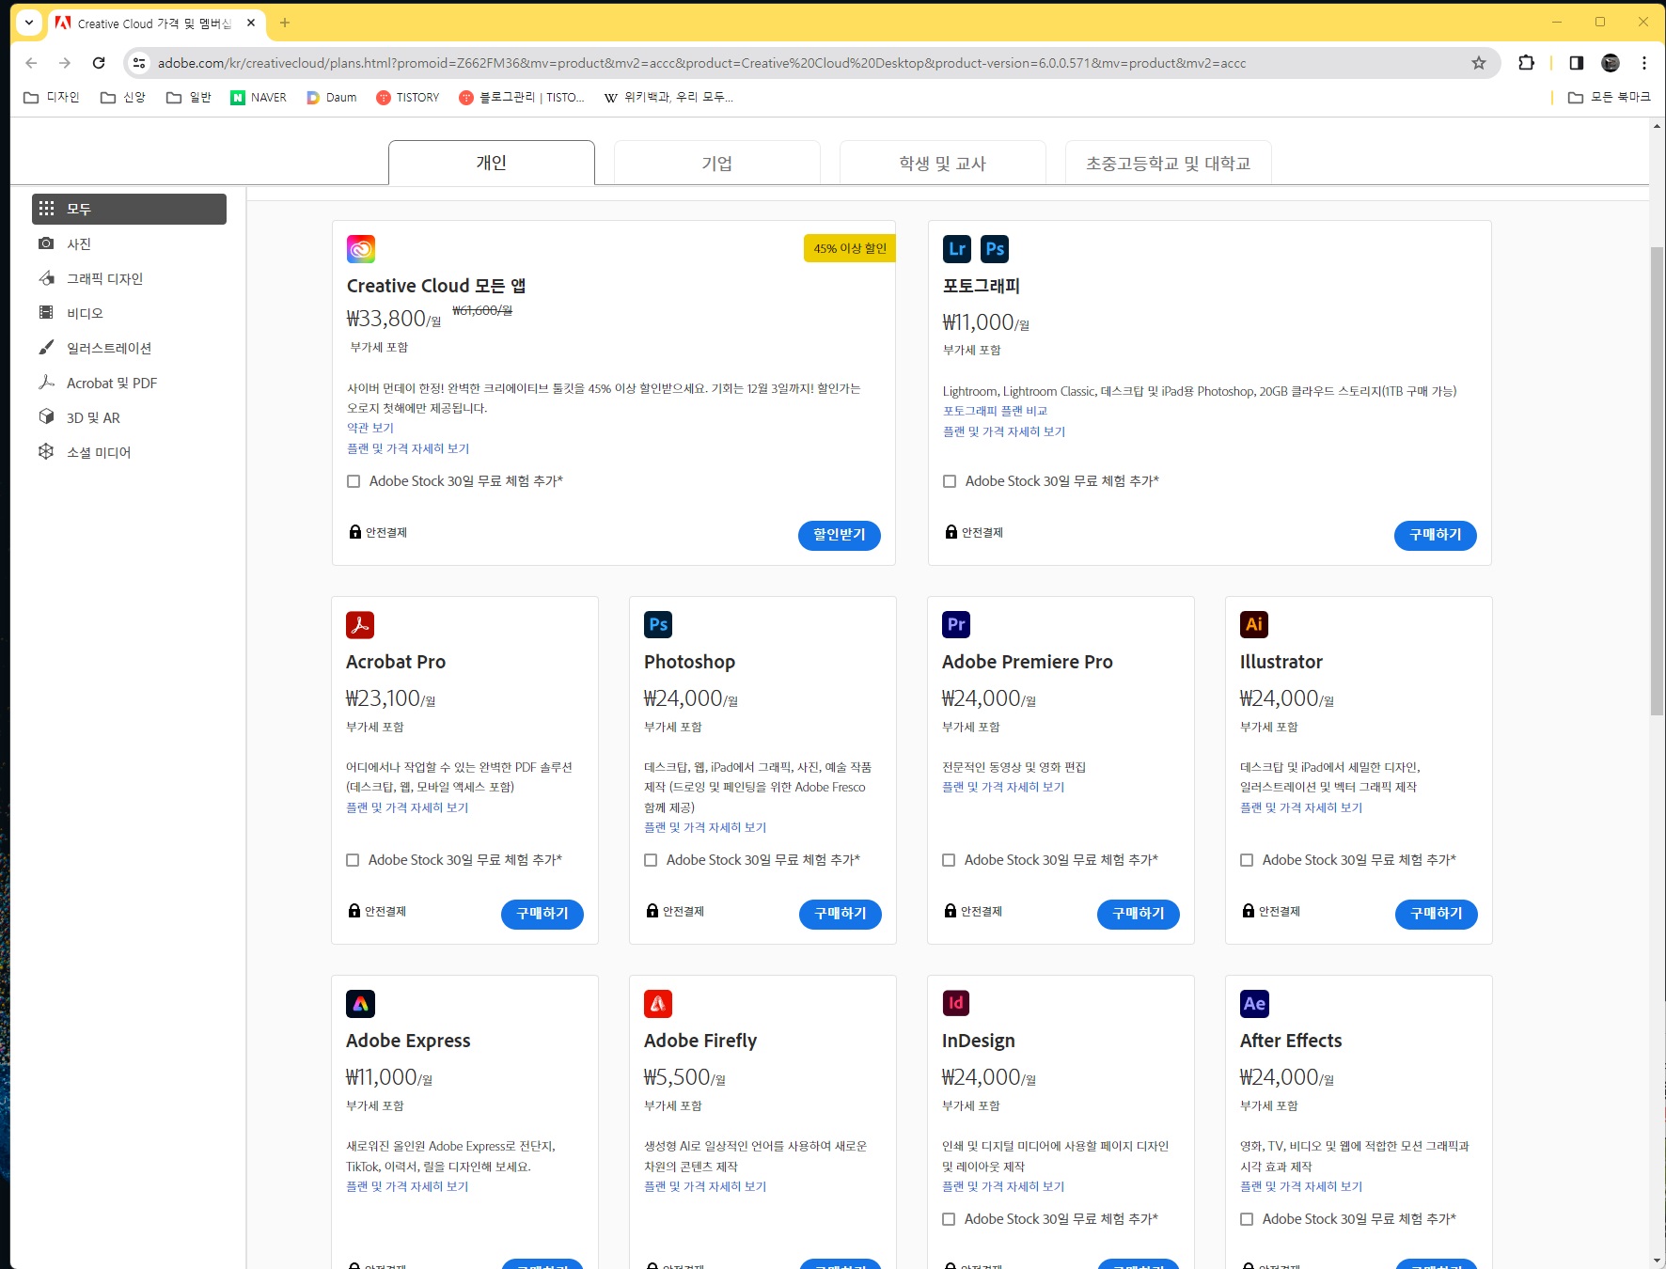Click 할인받기 for Creative Cloud all apps
Viewport: 1666px width, 1269px height.
click(840, 535)
